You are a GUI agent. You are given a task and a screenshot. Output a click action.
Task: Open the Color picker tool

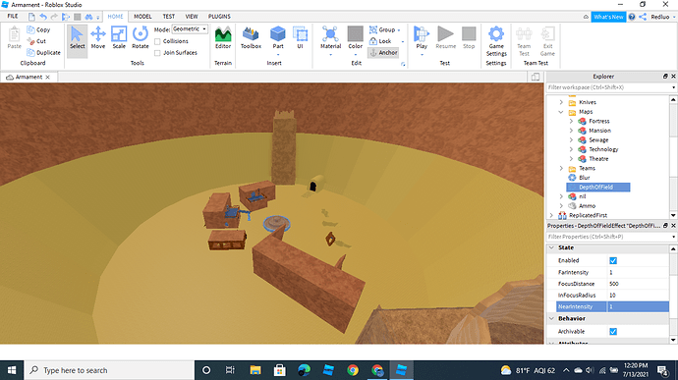tap(356, 38)
